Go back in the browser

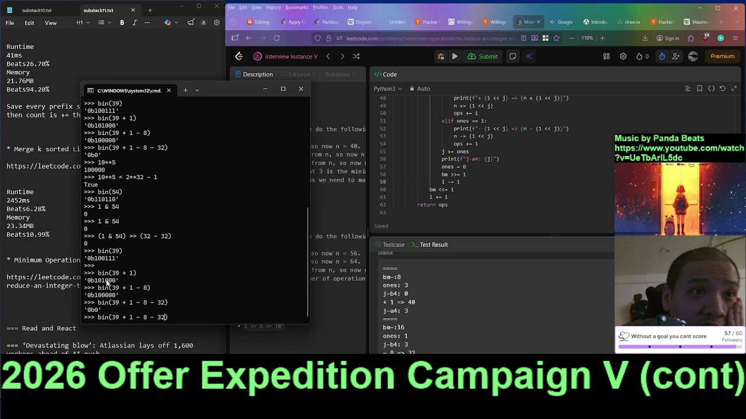coord(248,38)
